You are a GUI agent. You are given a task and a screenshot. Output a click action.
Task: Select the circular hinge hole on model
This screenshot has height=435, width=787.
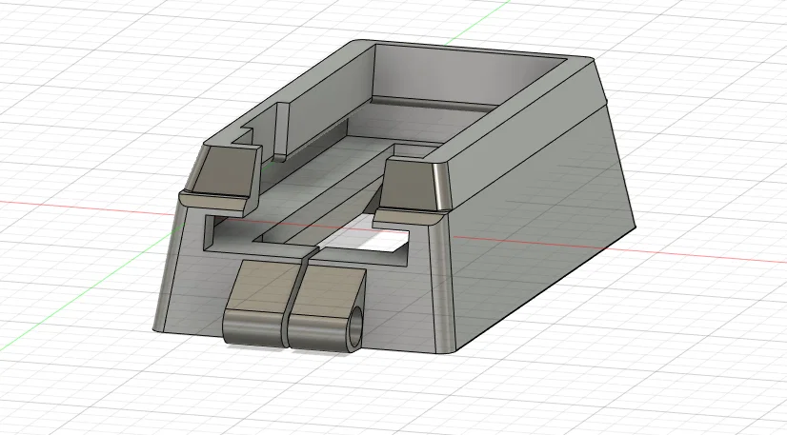[355, 327]
